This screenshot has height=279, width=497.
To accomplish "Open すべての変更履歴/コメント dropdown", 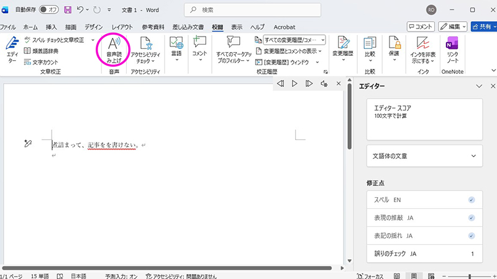I will 290,40.
